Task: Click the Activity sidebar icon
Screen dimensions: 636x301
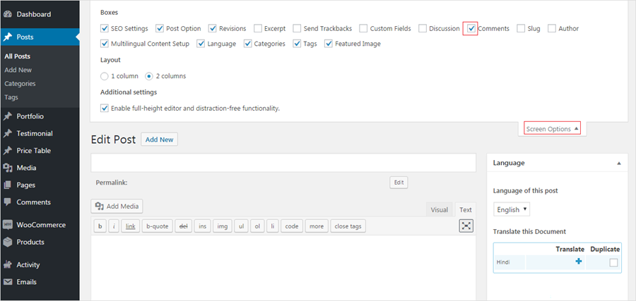Action: pyautogui.click(x=7, y=265)
